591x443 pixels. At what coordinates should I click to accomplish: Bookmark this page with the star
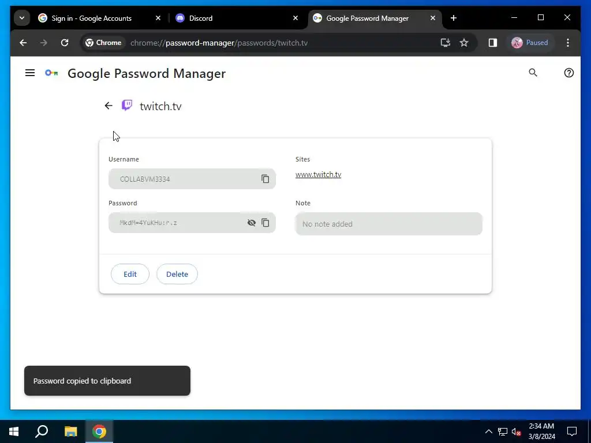[x=464, y=43]
